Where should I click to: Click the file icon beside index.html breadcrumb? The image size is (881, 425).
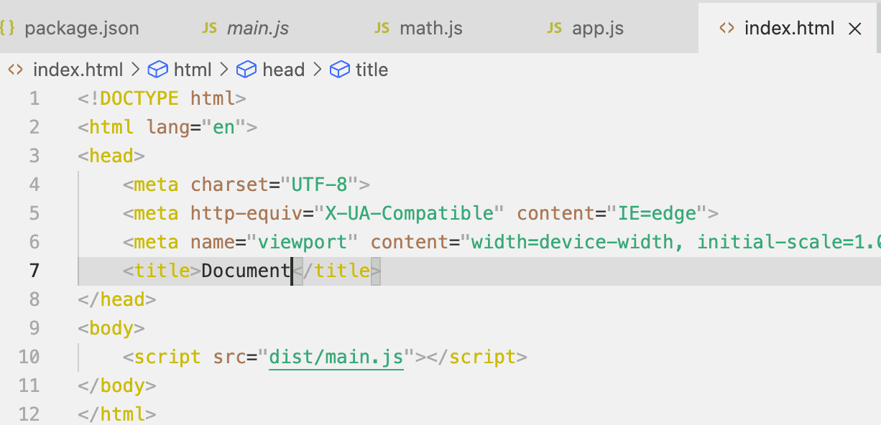coord(16,70)
